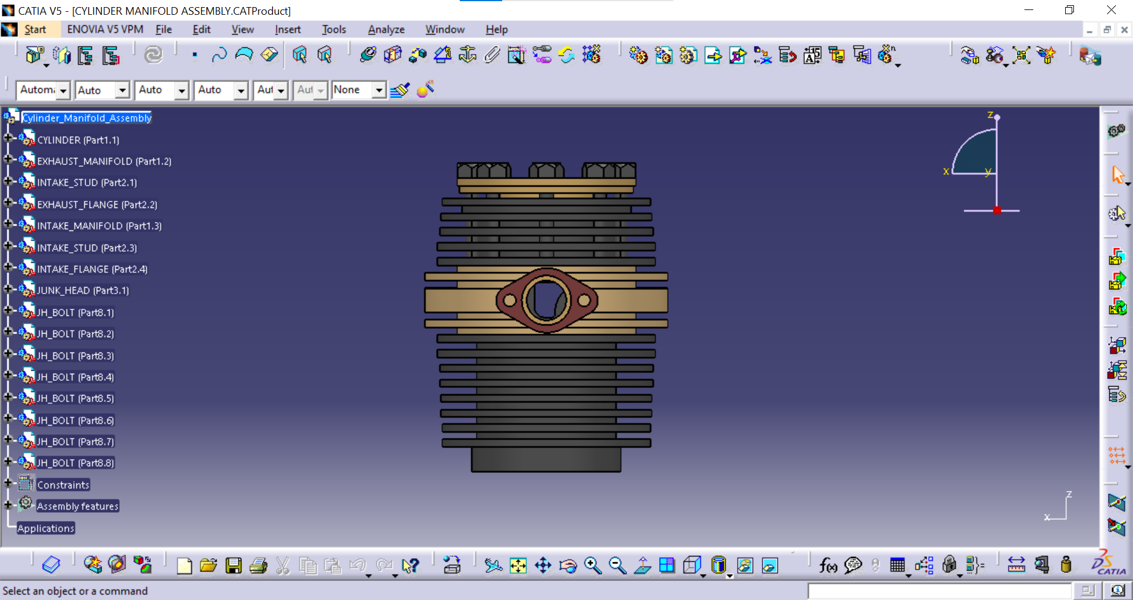Image resolution: width=1133 pixels, height=600 pixels.
Task: Select the Measure Between ruler icon
Action: pyautogui.click(x=1016, y=566)
